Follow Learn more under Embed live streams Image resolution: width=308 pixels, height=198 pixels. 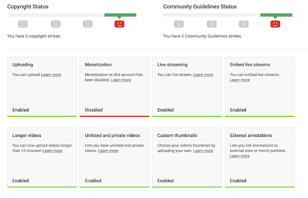tap(240, 80)
